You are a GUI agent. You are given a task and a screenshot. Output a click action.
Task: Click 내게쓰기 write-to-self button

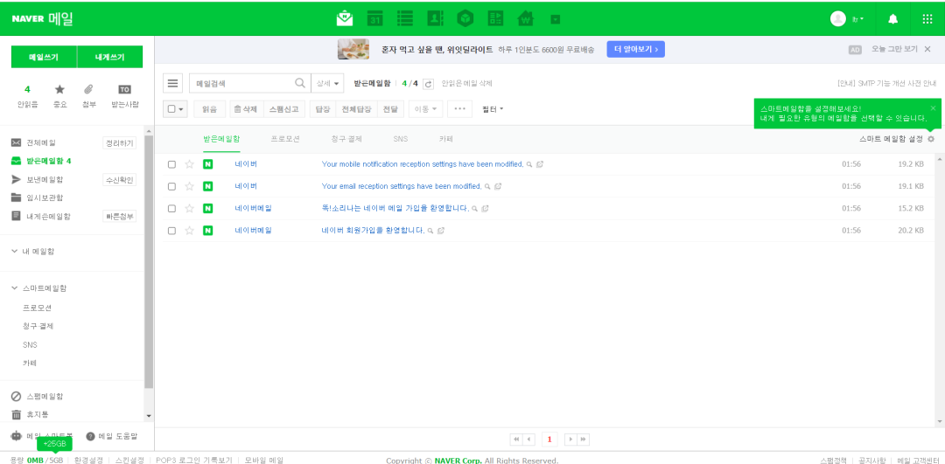coord(109,57)
